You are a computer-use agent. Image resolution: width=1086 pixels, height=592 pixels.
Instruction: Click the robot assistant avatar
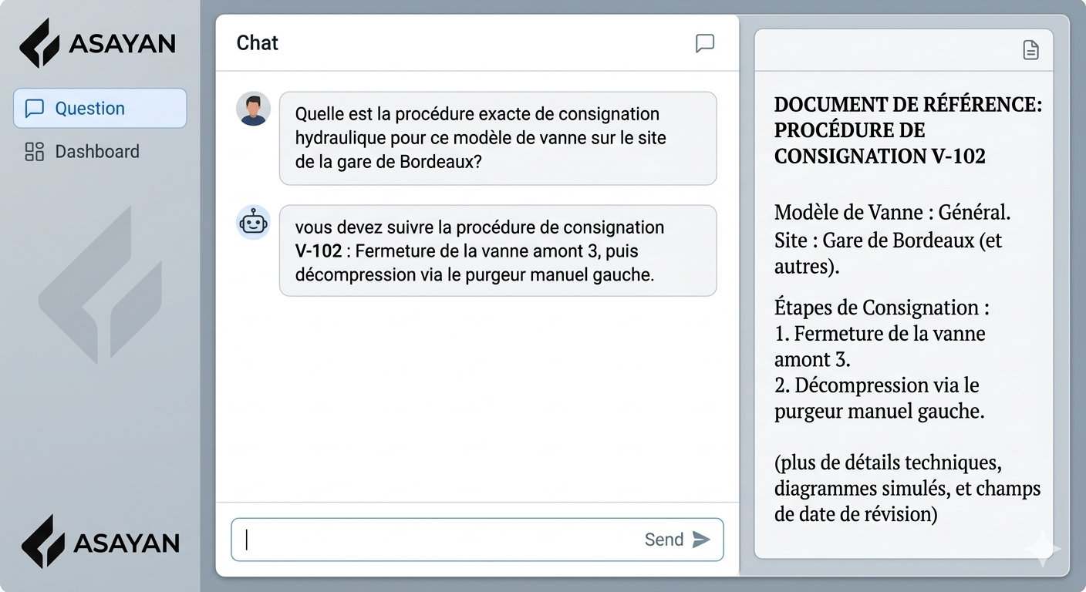pos(253,223)
